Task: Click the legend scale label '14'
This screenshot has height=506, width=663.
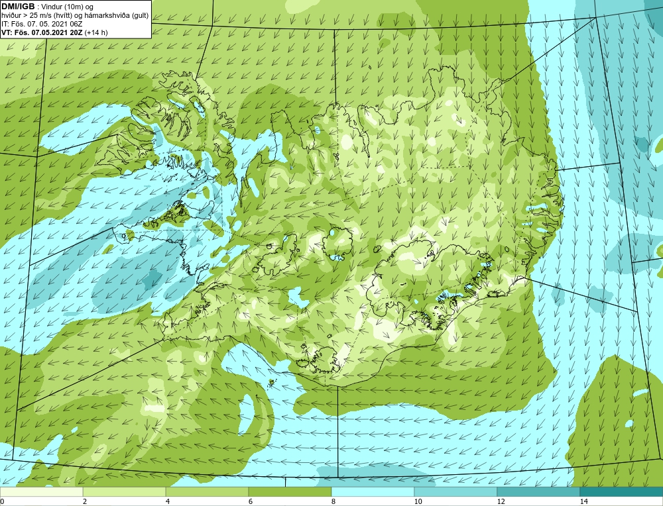Action: click(583, 501)
